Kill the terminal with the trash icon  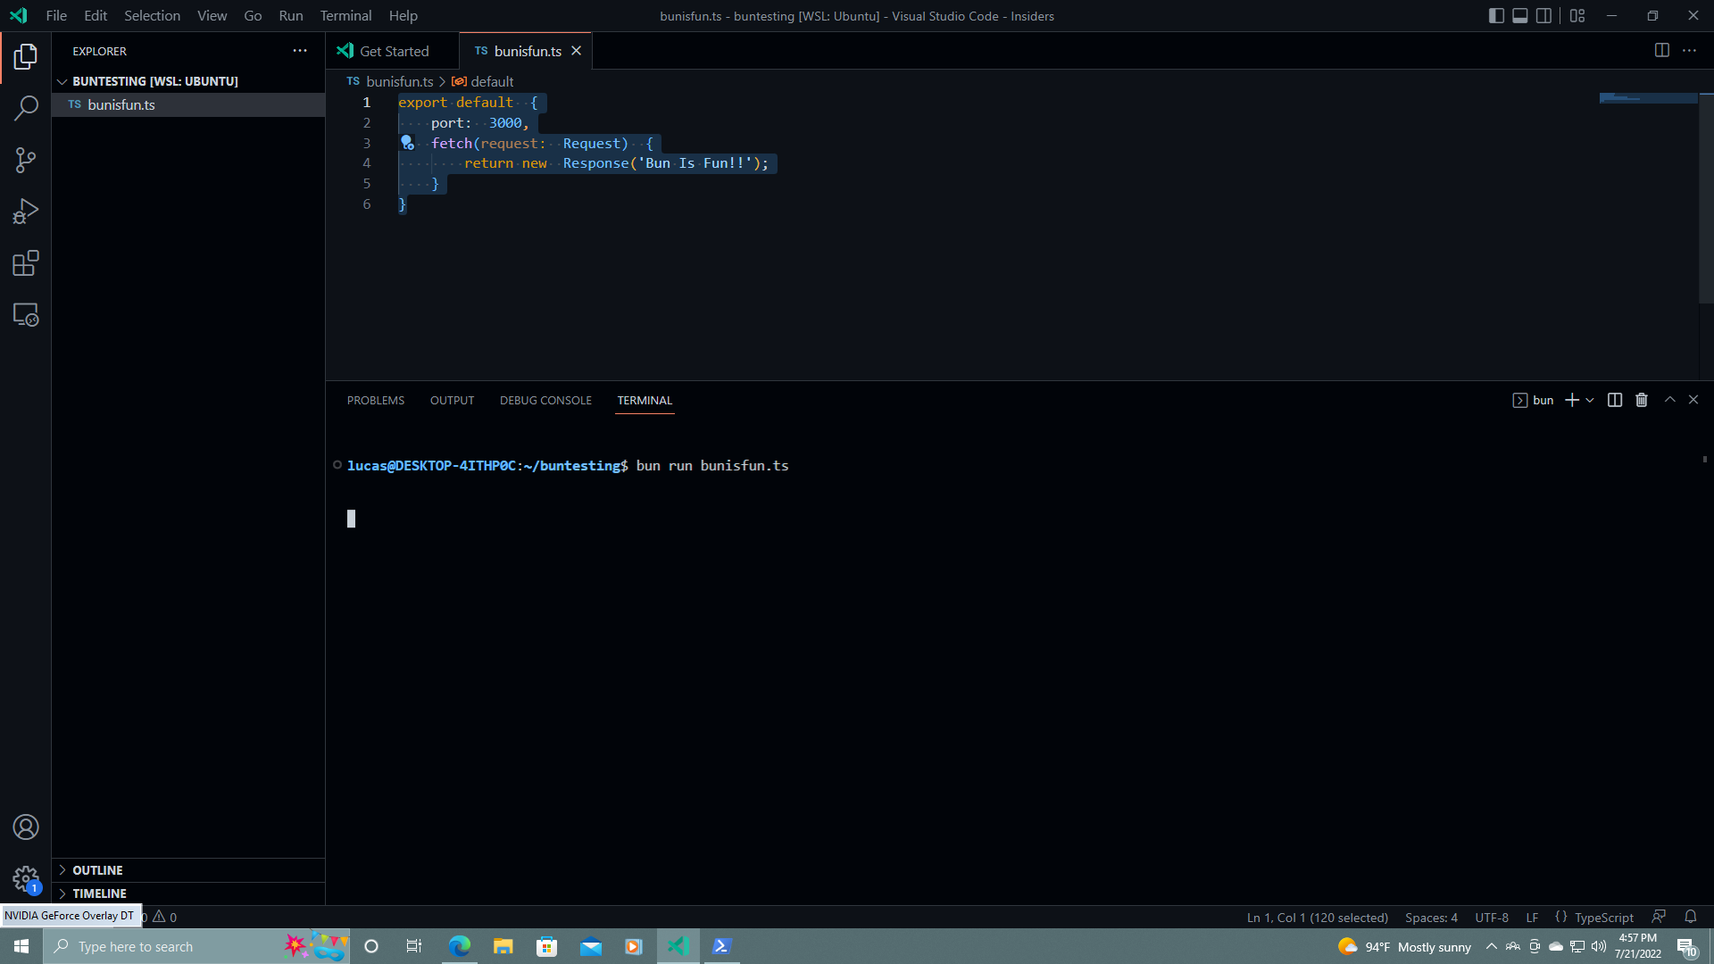1641,399
